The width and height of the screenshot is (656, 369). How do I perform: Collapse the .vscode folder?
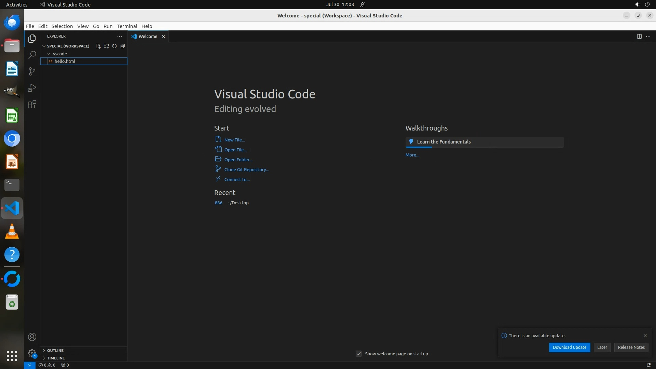click(49, 54)
